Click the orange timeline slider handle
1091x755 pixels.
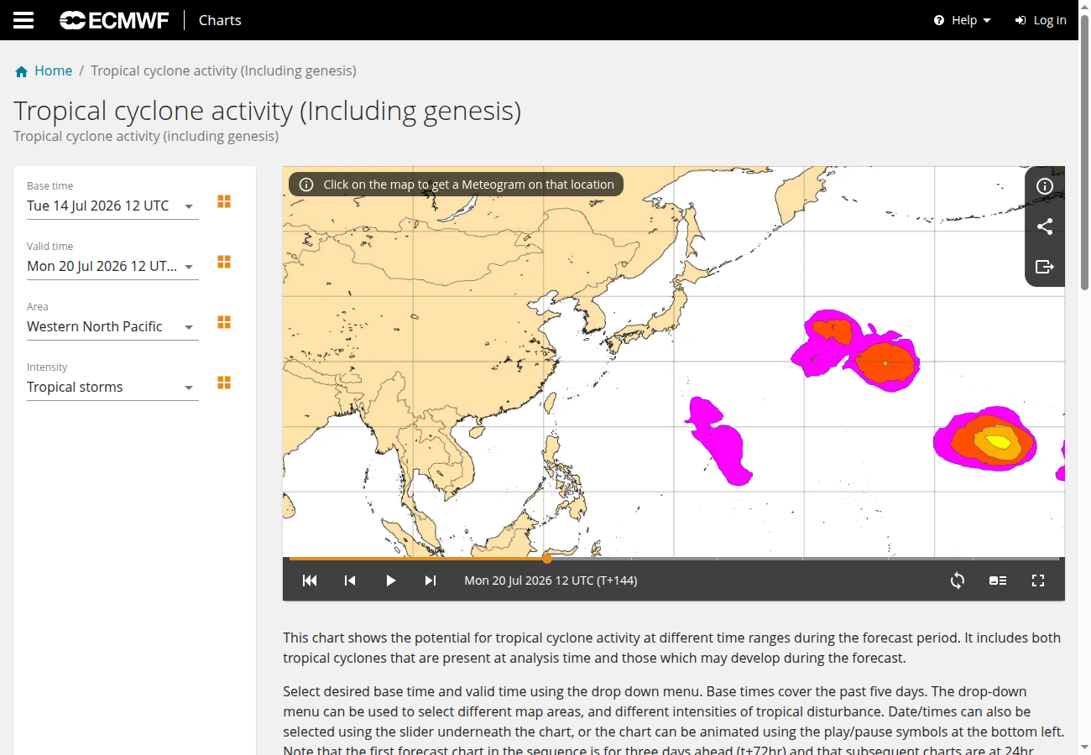coord(547,558)
